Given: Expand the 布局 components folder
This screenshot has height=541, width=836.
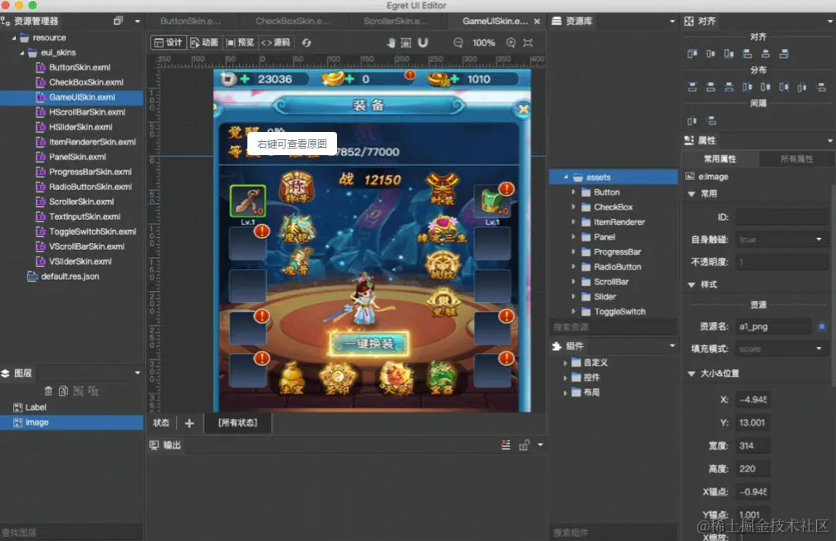Looking at the screenshot, I should point(565,392).
